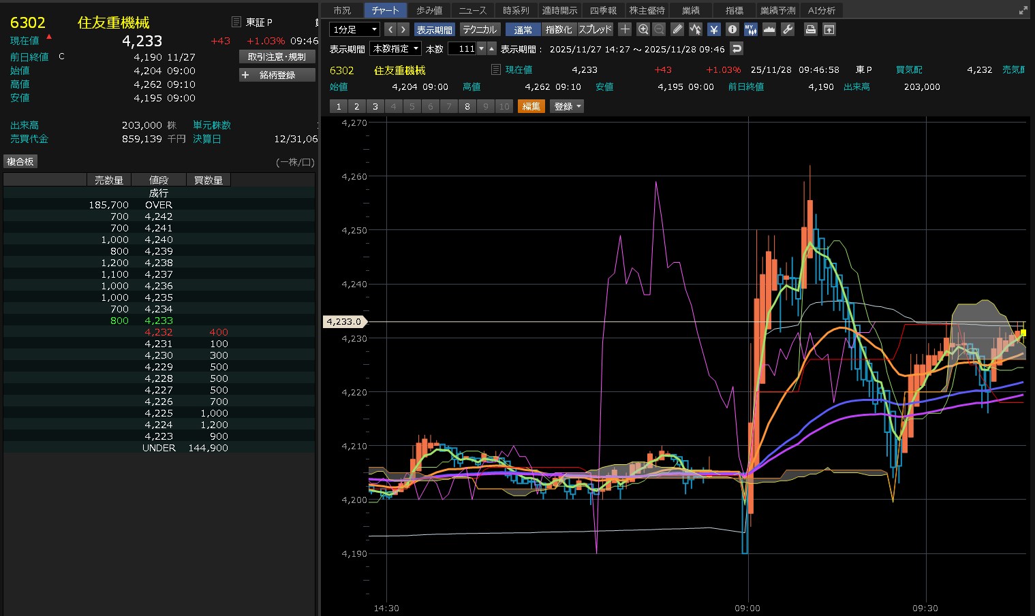
Task: Click the reset period return-arrow icon
Action: [x=736, y=48]
